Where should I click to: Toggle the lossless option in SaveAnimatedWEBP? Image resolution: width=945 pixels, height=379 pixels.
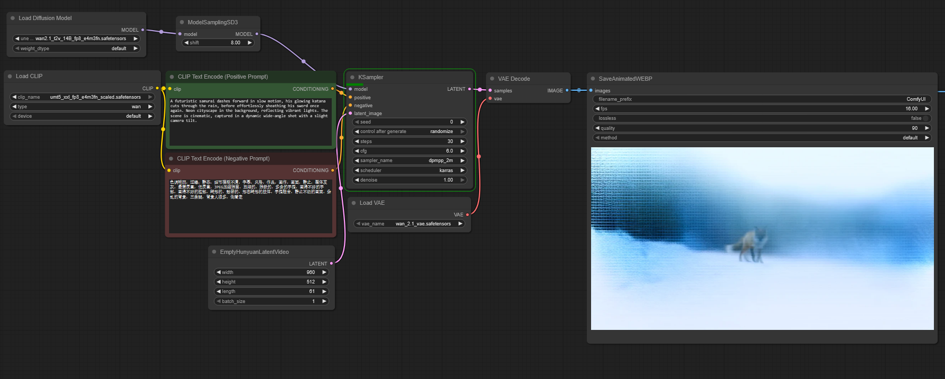(x=762, y=118)
